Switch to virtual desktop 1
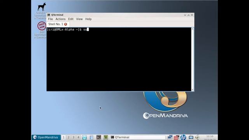Viewport: 249px width, 140px height. [63, 137]
